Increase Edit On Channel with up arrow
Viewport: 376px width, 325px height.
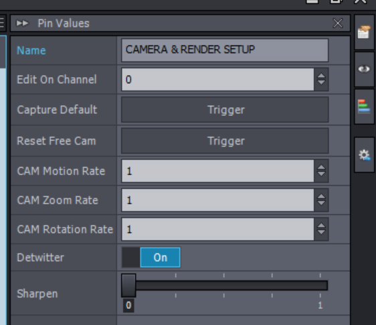click(x=321, y=76)
